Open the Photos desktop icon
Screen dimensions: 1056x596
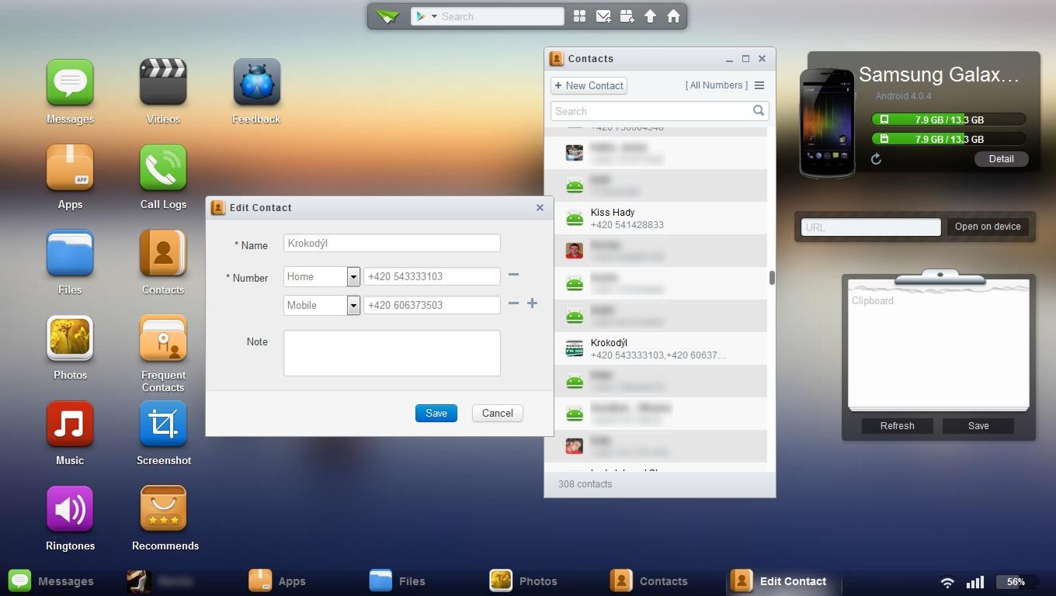(70, 338)
